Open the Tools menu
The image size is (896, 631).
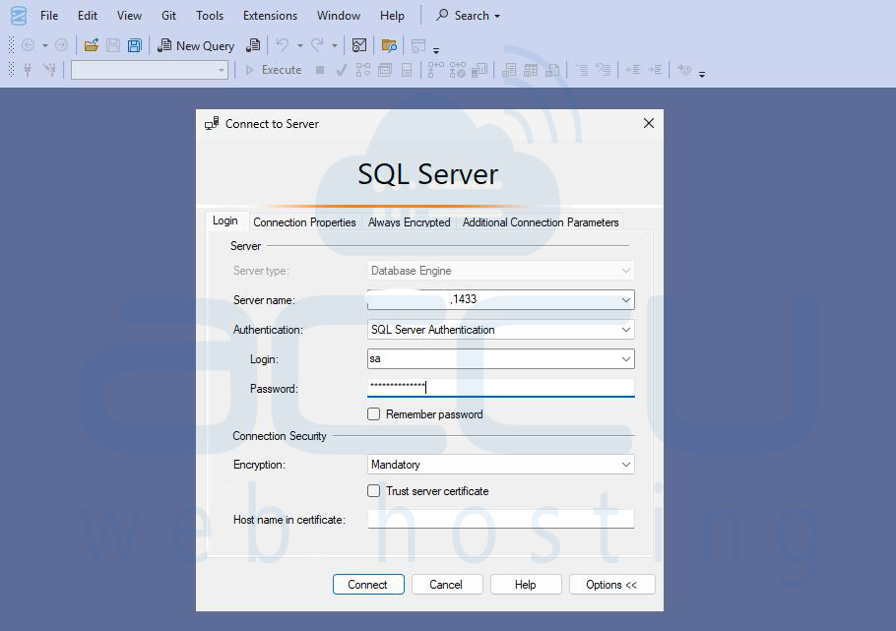point(209,15)
